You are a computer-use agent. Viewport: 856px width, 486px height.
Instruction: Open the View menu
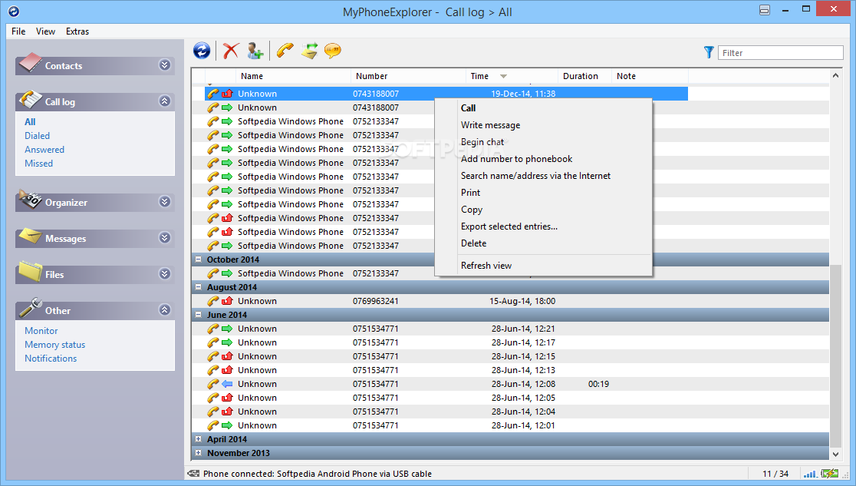click(45, 31)
